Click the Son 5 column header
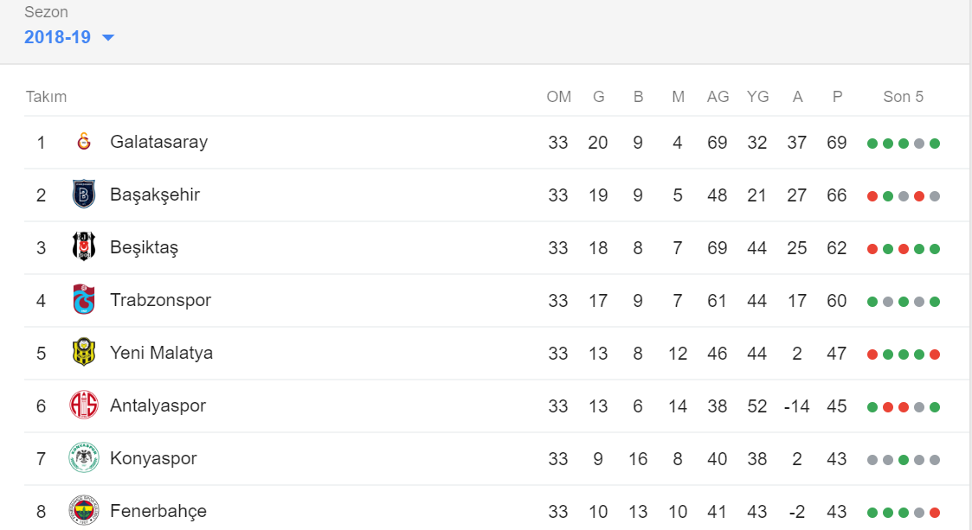Image resolution: width=972 pixels, height=530 pixels. 904,97
